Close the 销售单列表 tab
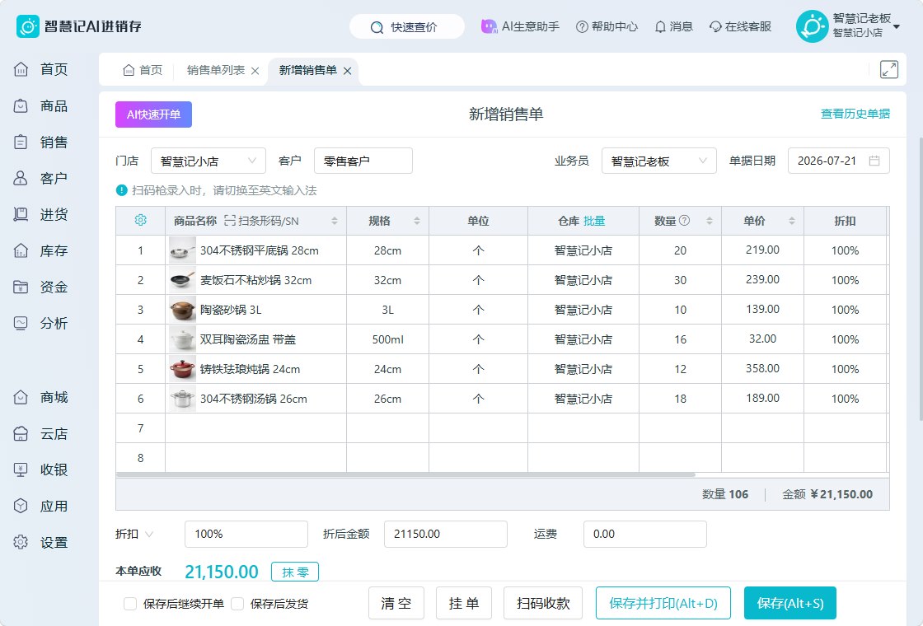923x626 pixels. 255,71
